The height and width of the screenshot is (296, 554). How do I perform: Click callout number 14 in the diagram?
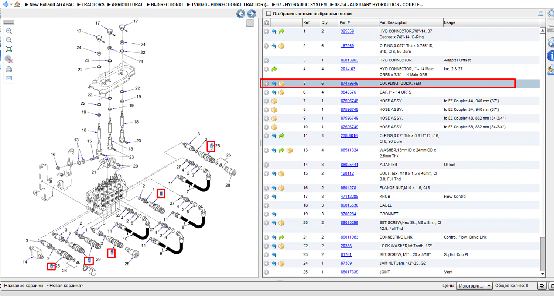[25, 262]
